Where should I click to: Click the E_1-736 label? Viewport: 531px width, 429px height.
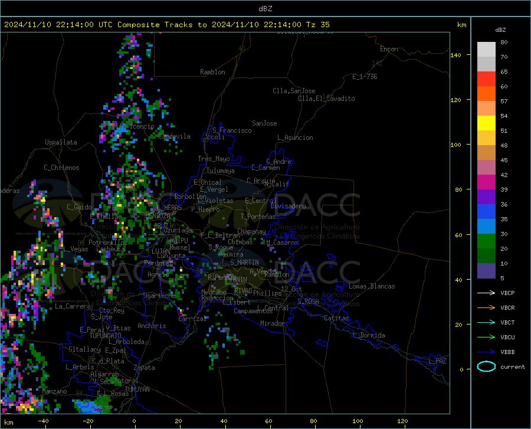coord(365,77)
